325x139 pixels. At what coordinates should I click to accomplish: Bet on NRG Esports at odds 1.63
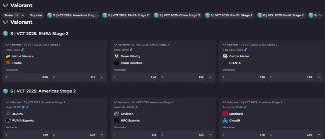(x=183, y=135)
